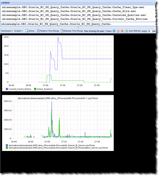This screenshot has width=159, height=176.
Task: Open the Absolute Time Range picker
Action: pos(72,31)
